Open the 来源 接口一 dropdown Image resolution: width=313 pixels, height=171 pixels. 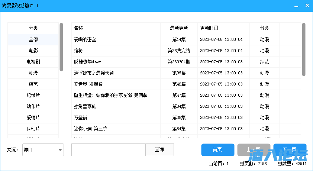coord(43,150)
